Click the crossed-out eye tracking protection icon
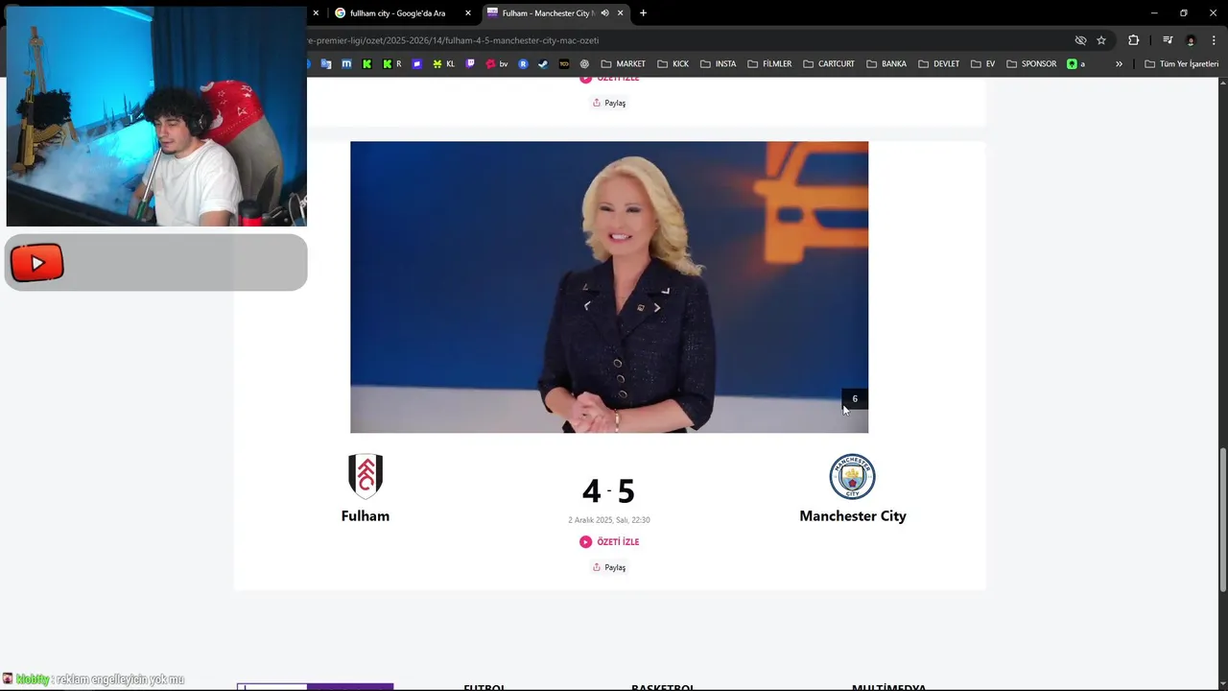This screenshot has height=691, width=1228. click(1080, 40)
